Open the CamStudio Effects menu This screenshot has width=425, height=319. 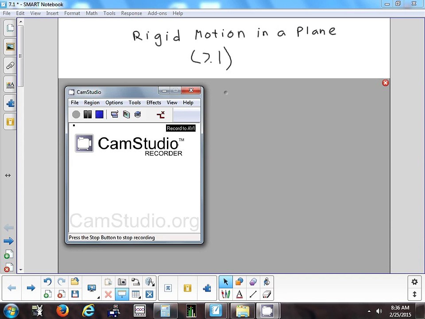pyautogui.click(x=154, y=102)
